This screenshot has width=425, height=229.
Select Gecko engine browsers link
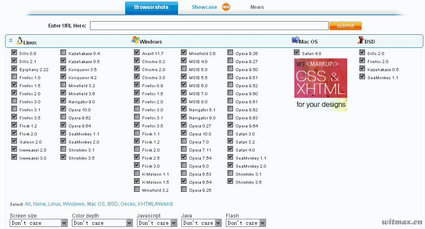[x=128, y=204]
